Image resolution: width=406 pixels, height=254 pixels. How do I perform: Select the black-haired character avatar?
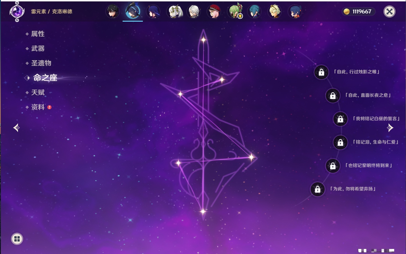[112, 12]
